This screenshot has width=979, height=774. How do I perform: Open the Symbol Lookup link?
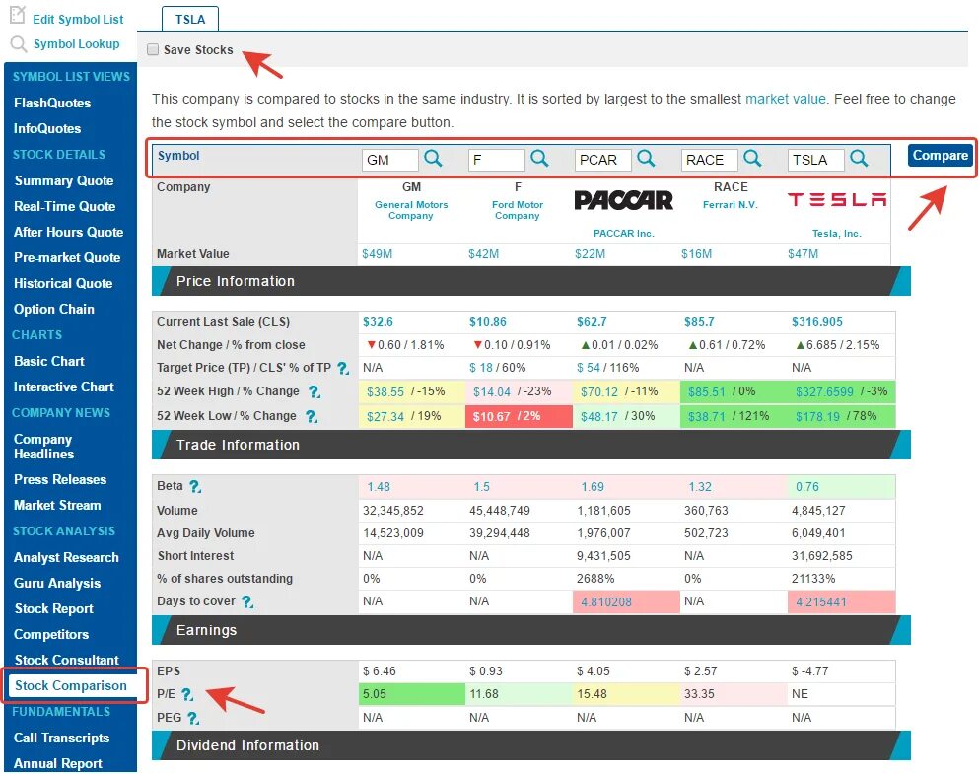[76, 44]
